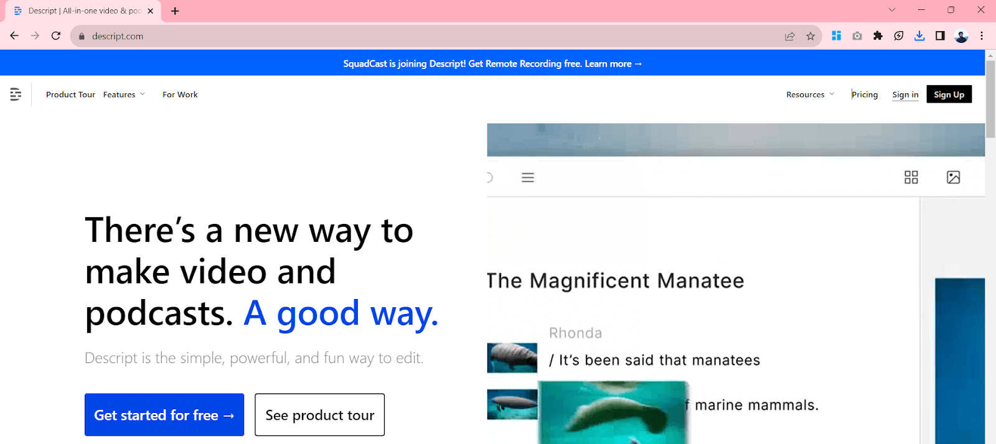Open the browser downloads icon

[919, 36]
